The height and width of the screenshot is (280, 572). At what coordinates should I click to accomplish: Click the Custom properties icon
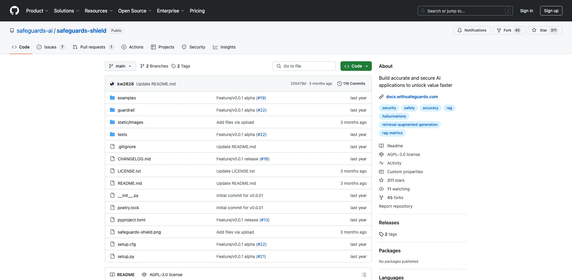click(381, 172)
